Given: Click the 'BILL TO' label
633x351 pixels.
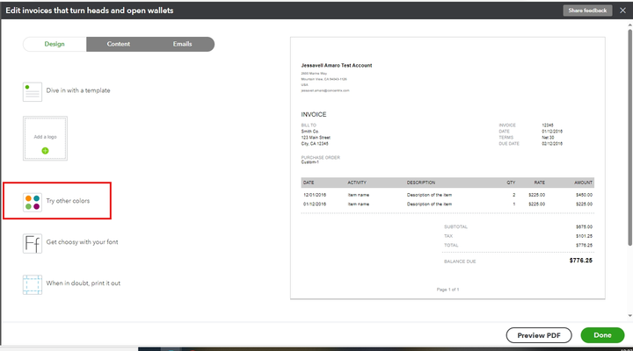Looking at the screenshot, I should click(309, 125).
